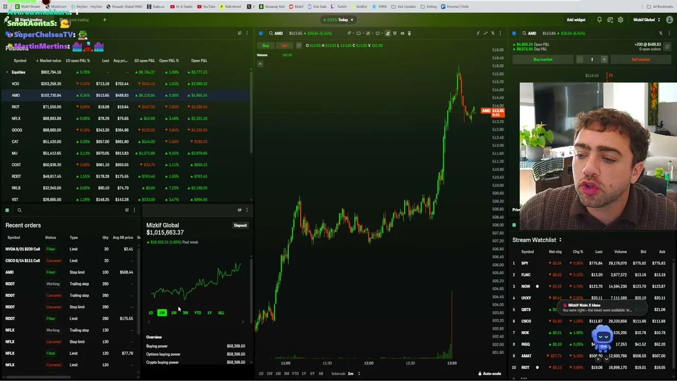Click the chart widget's three-dot more menu

pyautogui.click(x=500, y=33)
